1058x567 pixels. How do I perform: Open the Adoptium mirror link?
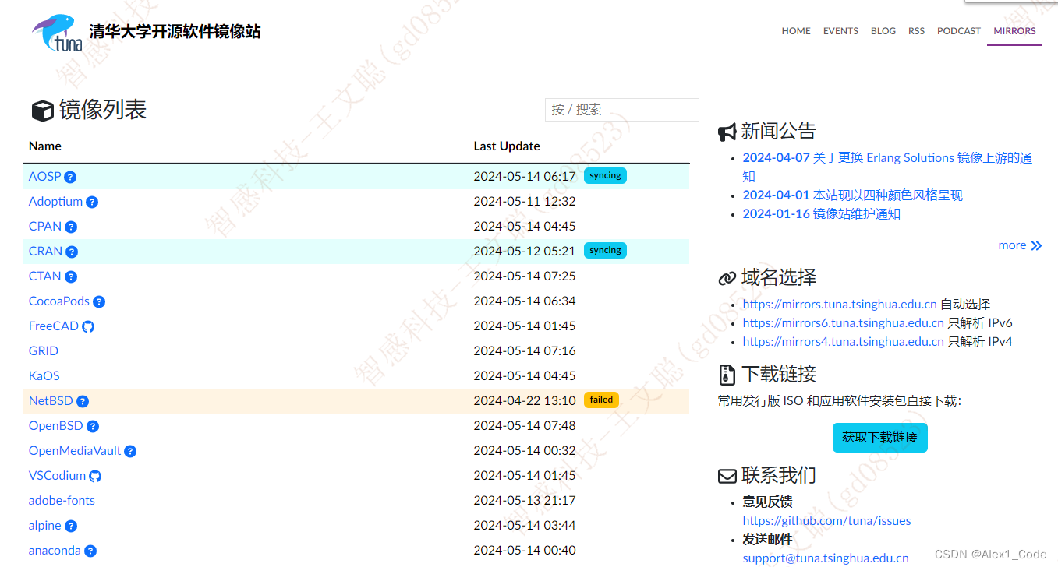[x=55, y=202]
